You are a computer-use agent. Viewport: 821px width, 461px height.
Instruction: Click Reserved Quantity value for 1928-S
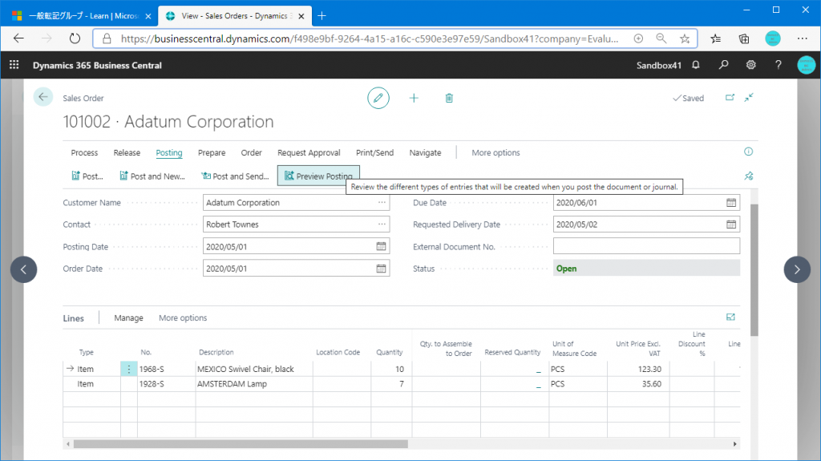point(514,384)
